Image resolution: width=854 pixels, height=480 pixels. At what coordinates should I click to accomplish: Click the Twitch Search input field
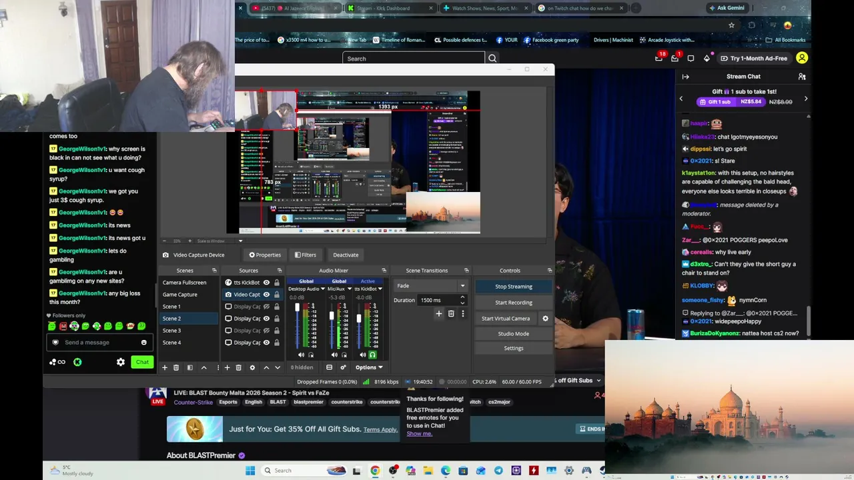(x=414, y=59)
